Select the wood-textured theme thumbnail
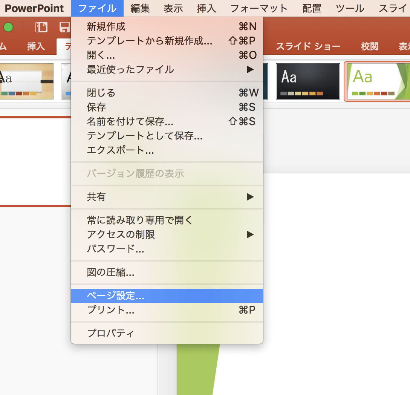Screen dimensions: 410x395 point(26,81)
